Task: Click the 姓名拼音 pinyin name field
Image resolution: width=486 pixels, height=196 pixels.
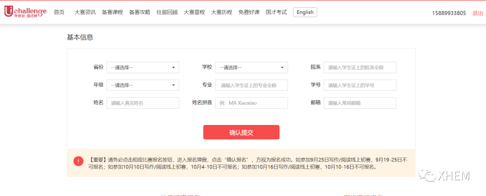Action: tap(251, 103)
